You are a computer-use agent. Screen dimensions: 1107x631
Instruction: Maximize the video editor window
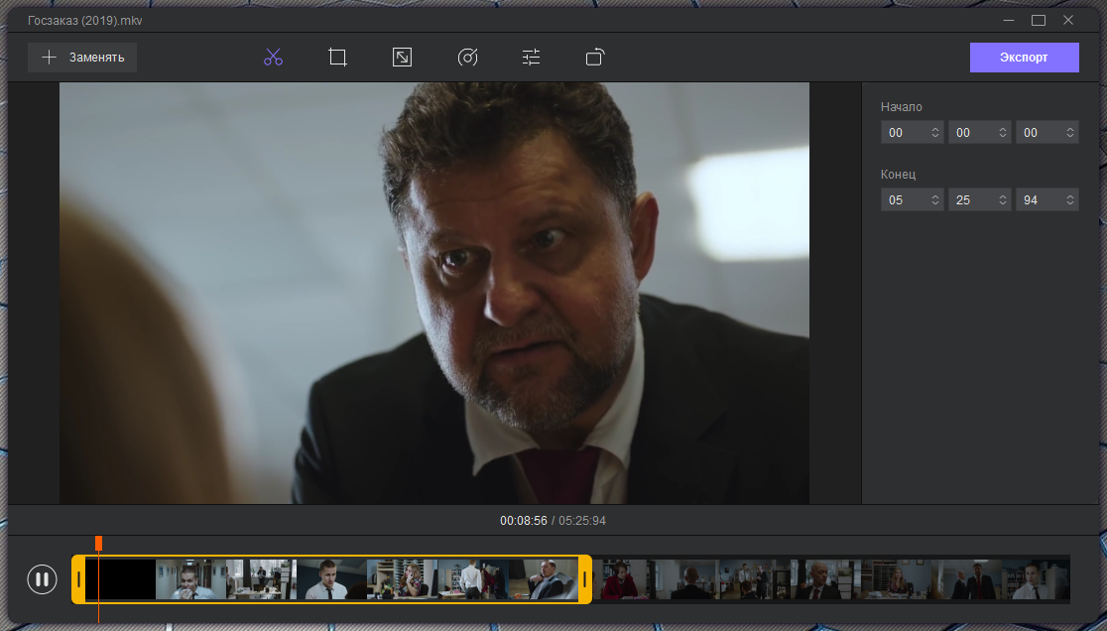pos(1039,20)
